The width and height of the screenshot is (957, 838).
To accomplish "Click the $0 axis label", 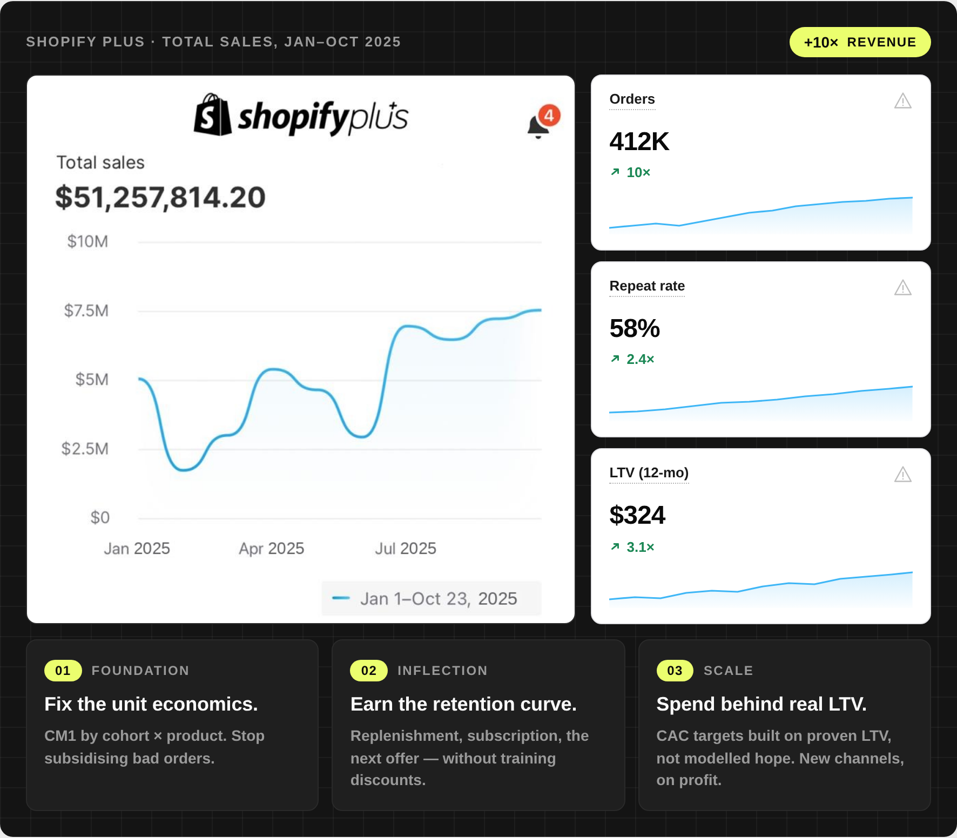I will (100, 518).
